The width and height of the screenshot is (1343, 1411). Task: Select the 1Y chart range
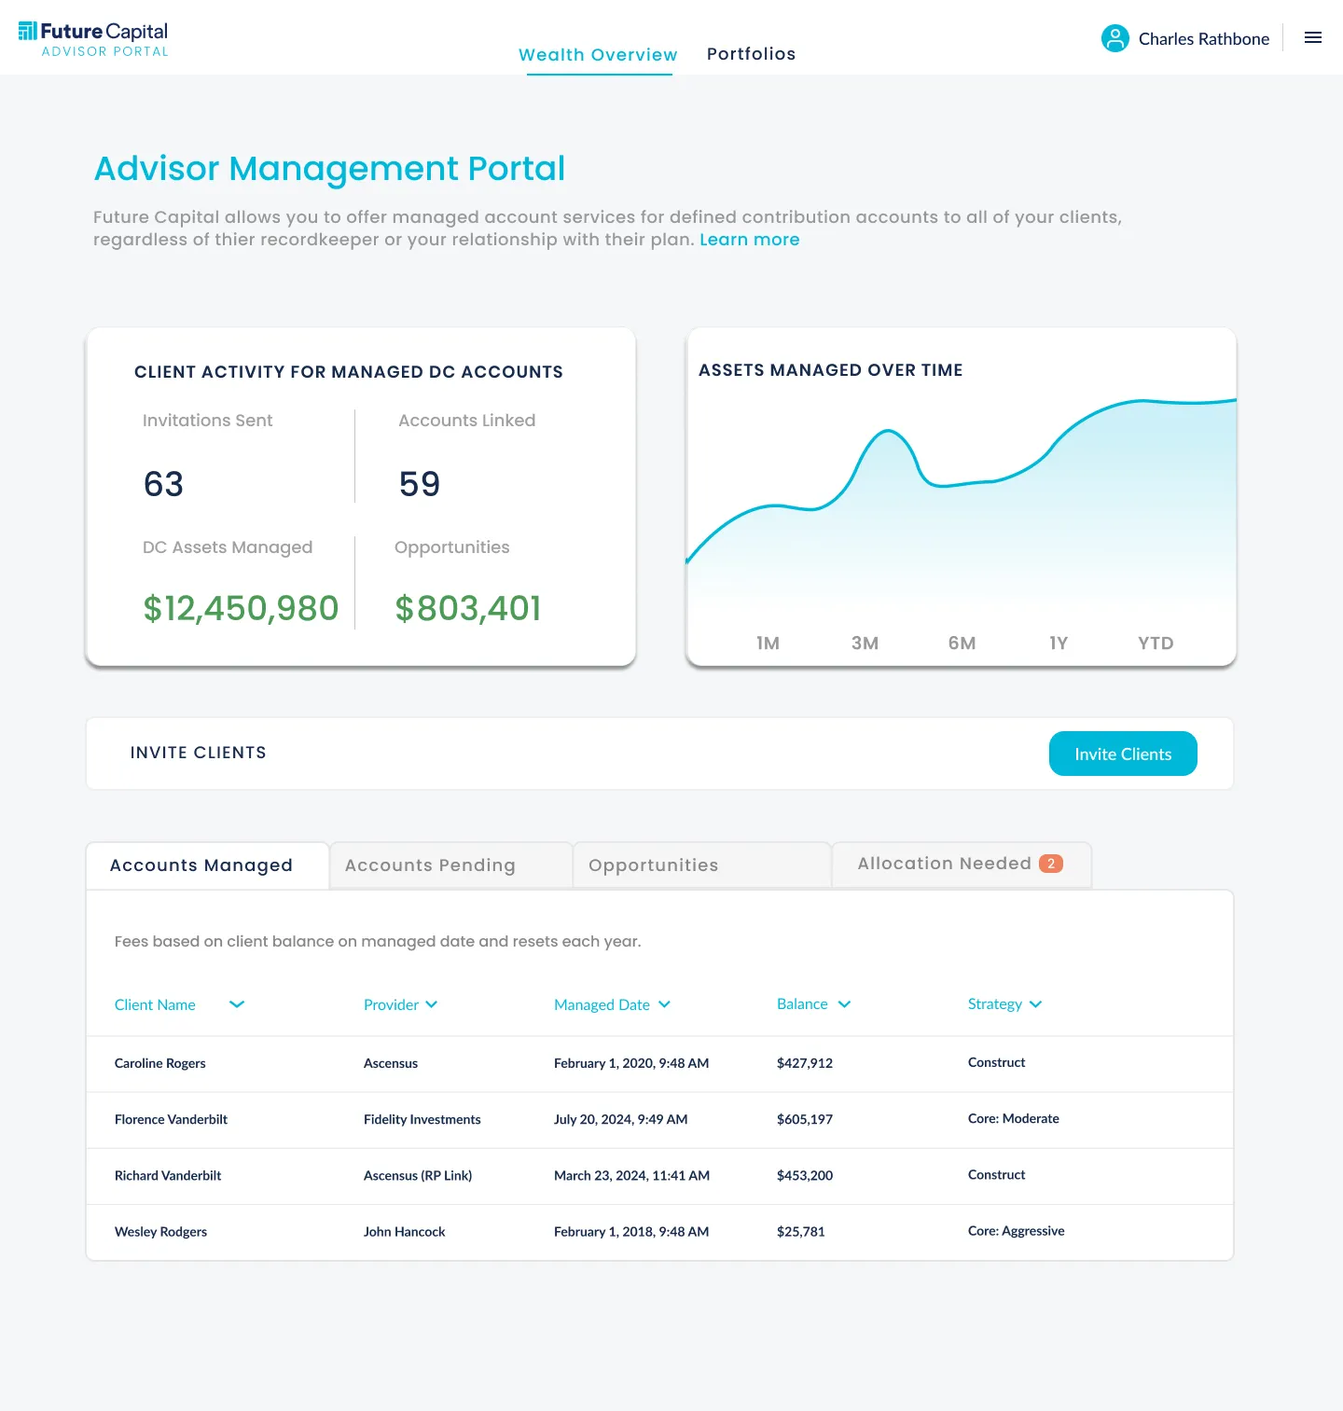[1059, 643]
